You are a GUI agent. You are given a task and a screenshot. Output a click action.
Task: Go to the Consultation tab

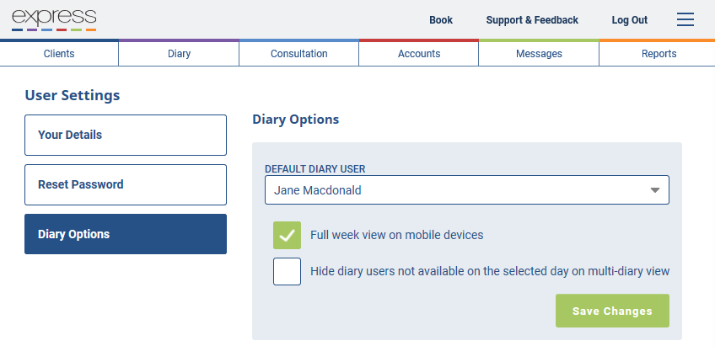pyautogui.click(x=298, y=54)
